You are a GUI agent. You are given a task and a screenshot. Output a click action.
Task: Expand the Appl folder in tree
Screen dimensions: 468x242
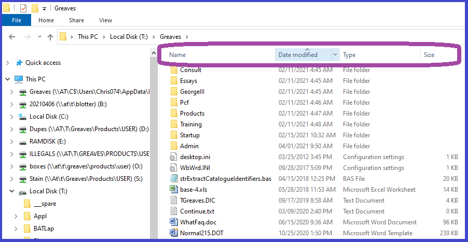(x=15, y=216)
